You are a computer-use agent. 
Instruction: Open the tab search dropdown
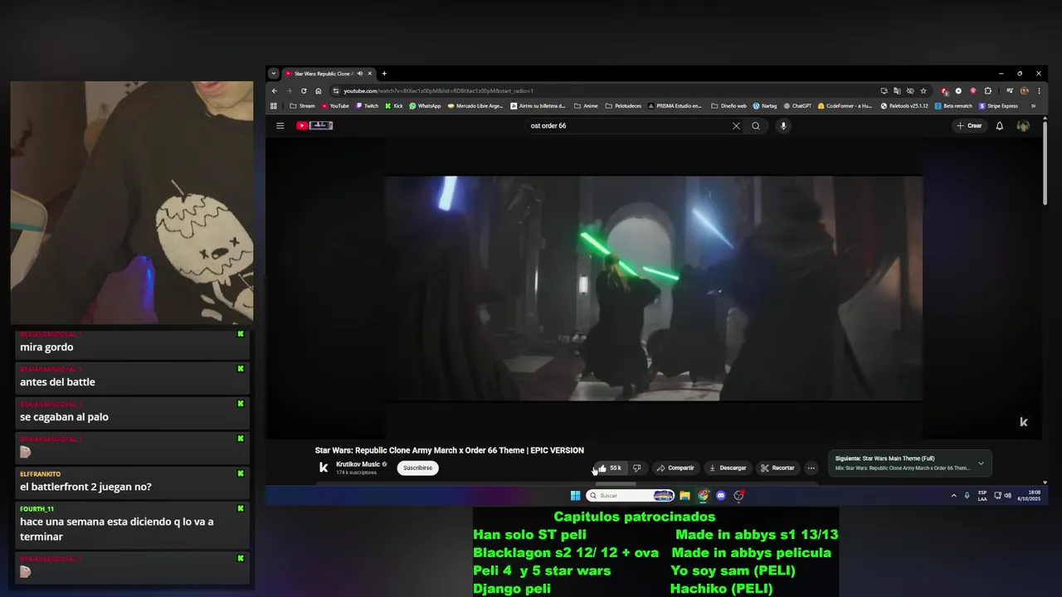click(x=274, y=74)
